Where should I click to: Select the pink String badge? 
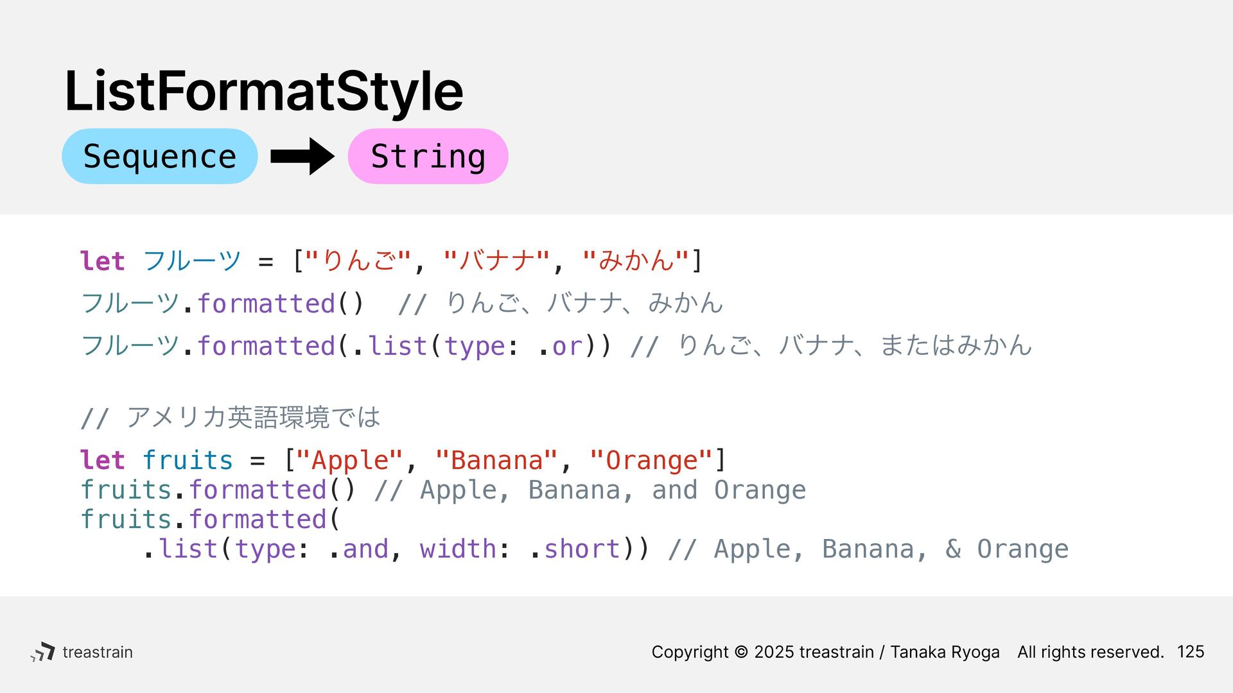[428, 156]
